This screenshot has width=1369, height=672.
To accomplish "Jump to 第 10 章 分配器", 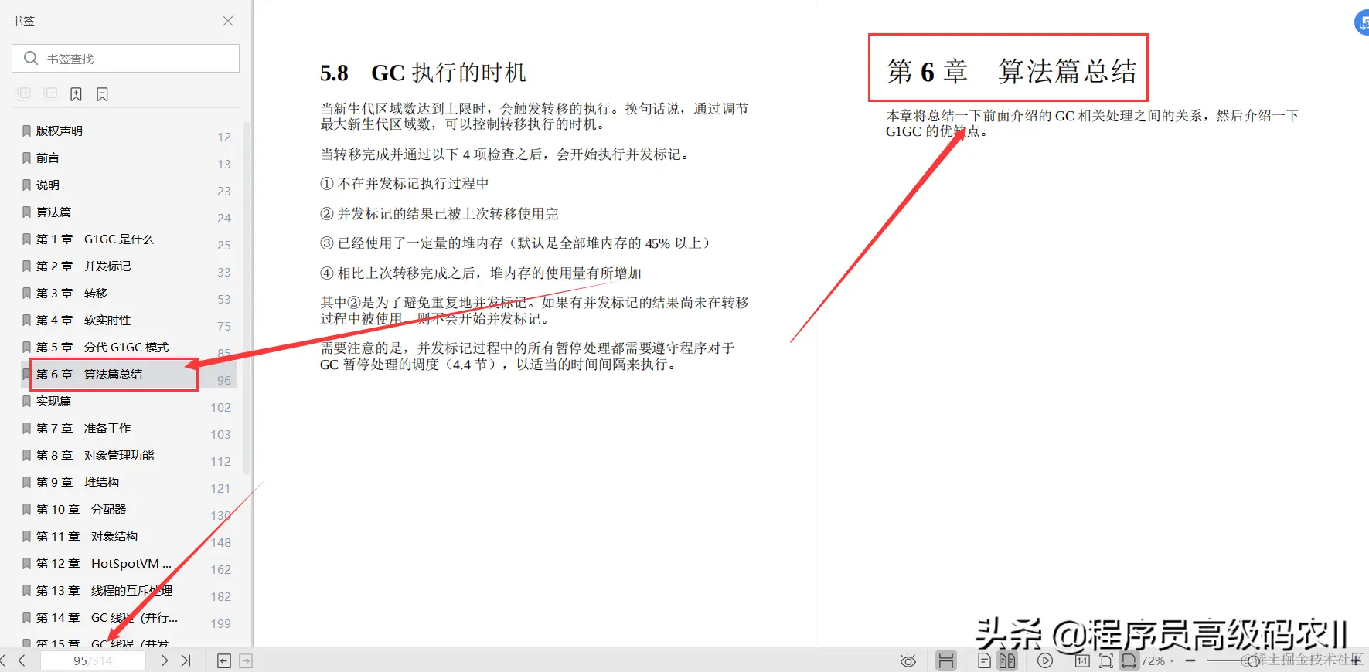I will click(81, 509).
